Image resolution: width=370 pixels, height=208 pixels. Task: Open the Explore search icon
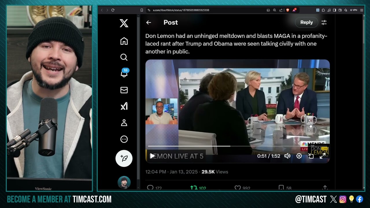click(x=124, y=57)
